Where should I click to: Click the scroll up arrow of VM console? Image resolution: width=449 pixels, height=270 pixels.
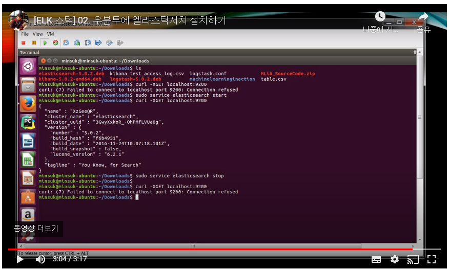[420, 52]
